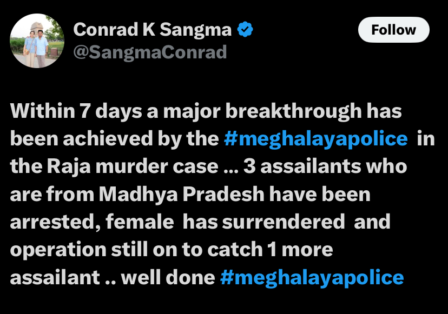The height and width of the screenshot is (314, 448).
Task: Open first #meghalayapolice hashtag after 'by the'
Action: click(316, 139)
